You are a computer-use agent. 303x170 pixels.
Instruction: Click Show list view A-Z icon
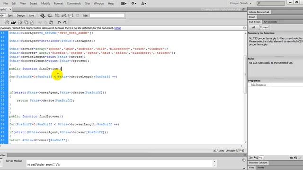[x=256, y=158]
